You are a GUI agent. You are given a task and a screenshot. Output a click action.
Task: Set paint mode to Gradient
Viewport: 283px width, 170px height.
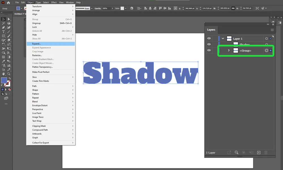click(6, 90)
